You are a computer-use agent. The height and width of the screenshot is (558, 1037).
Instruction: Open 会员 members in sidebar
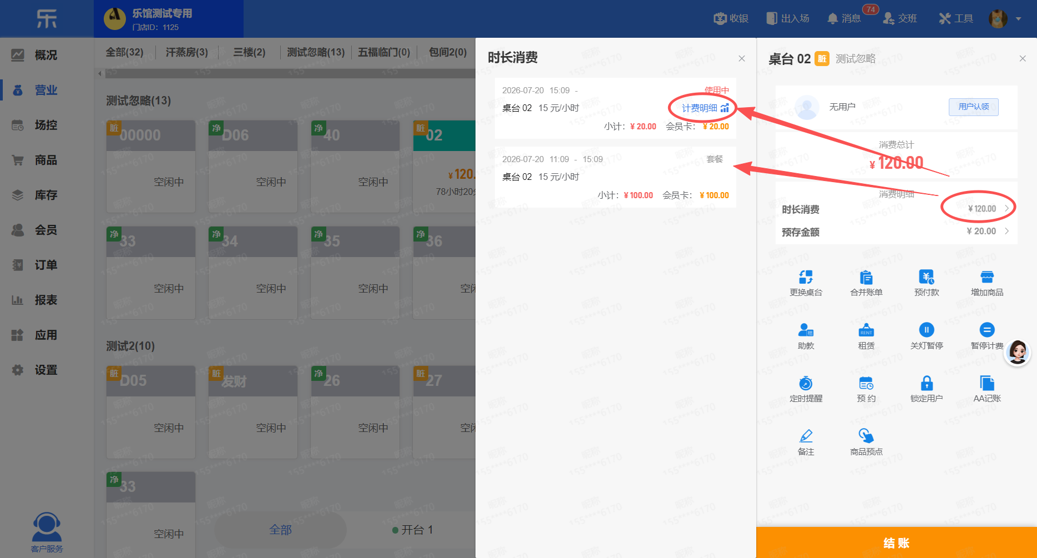47,230
